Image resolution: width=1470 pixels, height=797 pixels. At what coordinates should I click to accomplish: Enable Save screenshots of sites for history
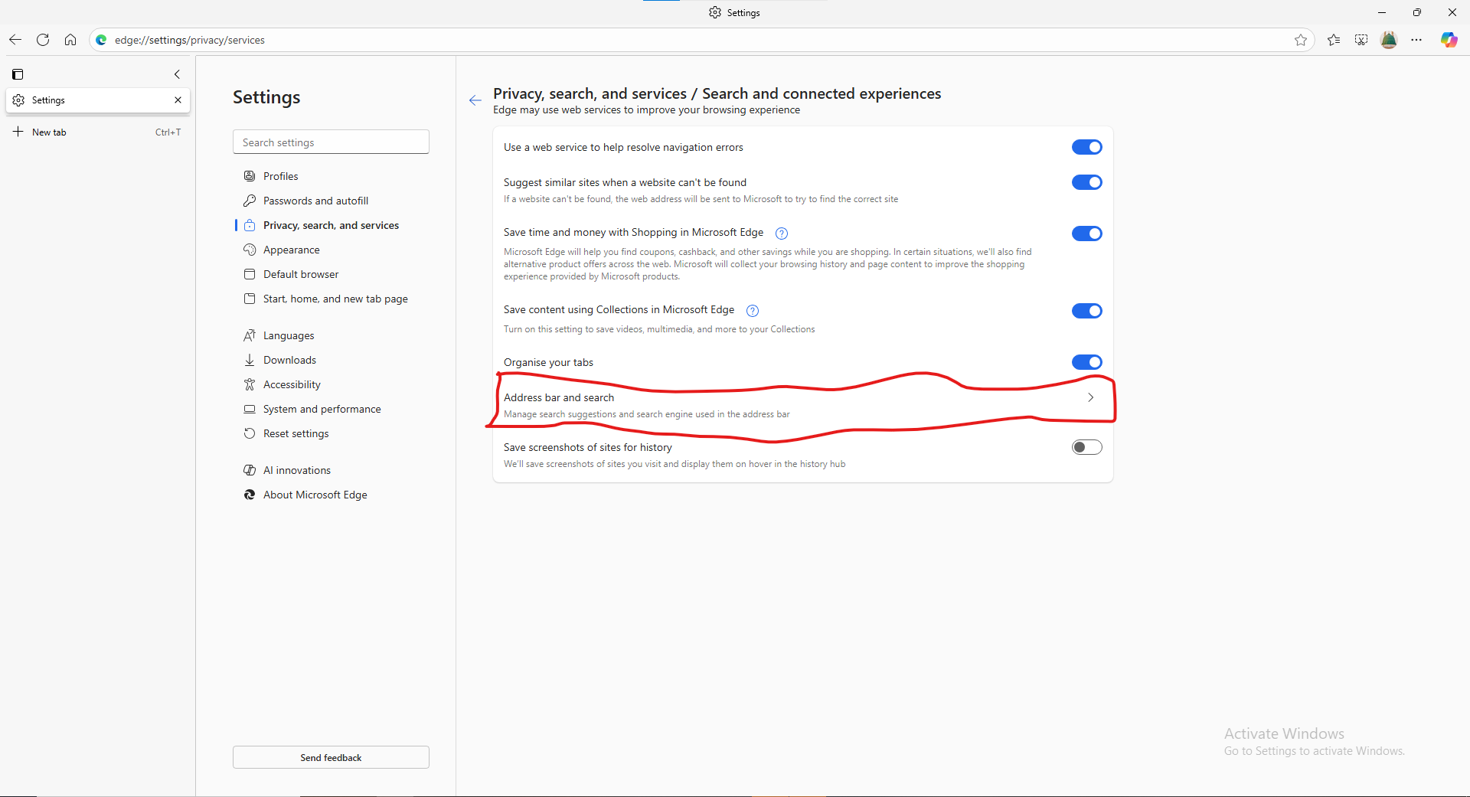pos(1086,447)
